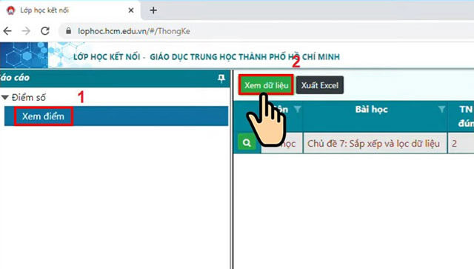Click the TN đúng column header
Viewport: 474px width, 269px height.
pos(461,116)
